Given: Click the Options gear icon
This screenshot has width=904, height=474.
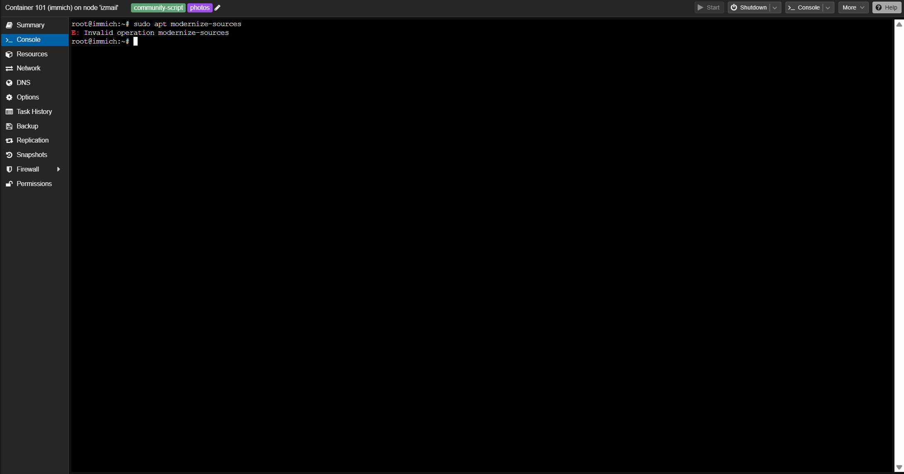Looking at the screenshot, I should click(x=9, y=97).
